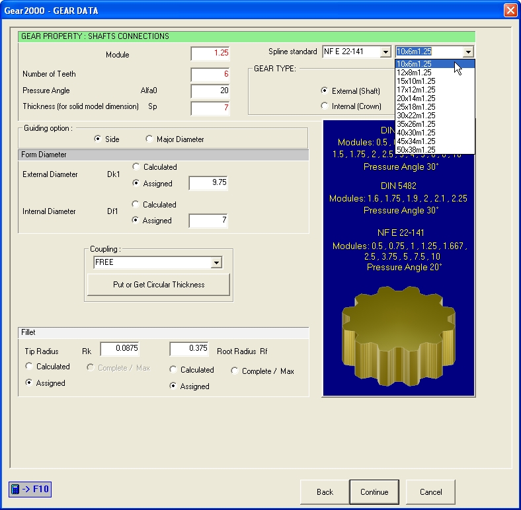Click the Module input field
Image resolution: width=521 pixels, height=510 pixels.
coord(210,54)
